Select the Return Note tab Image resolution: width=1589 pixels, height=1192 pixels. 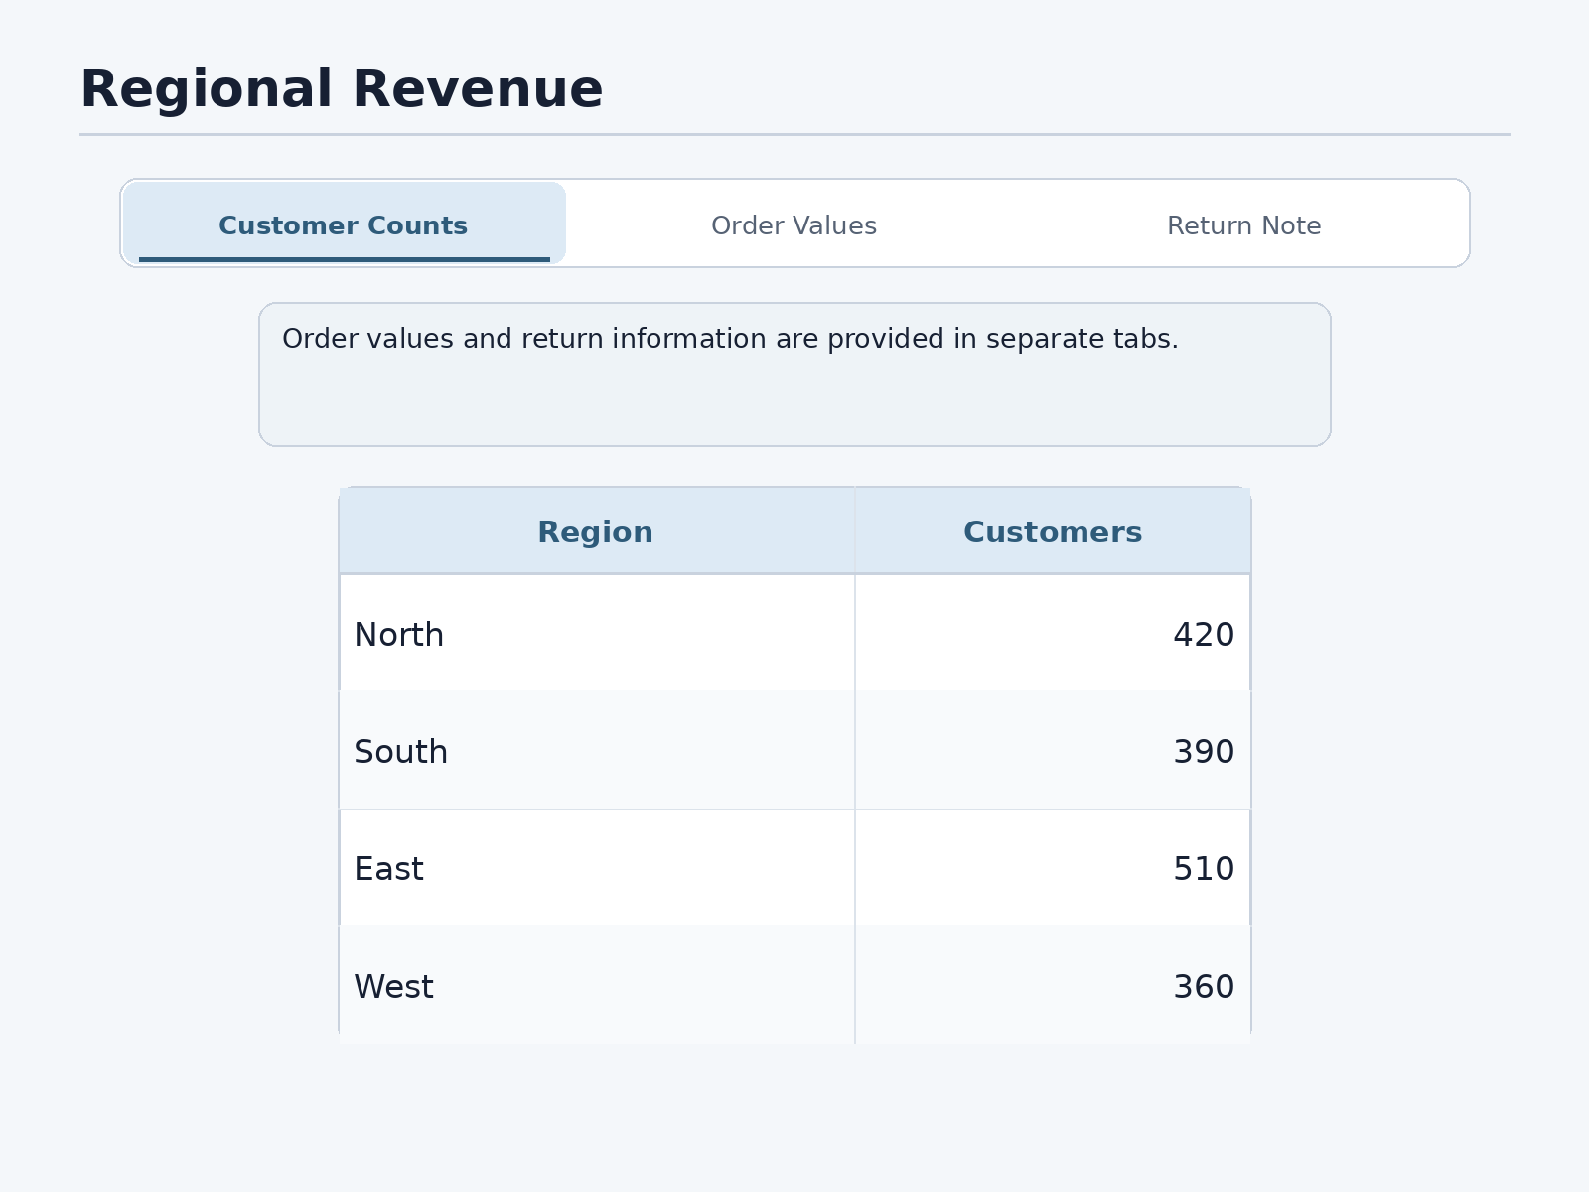click(x=1243, y=223)
